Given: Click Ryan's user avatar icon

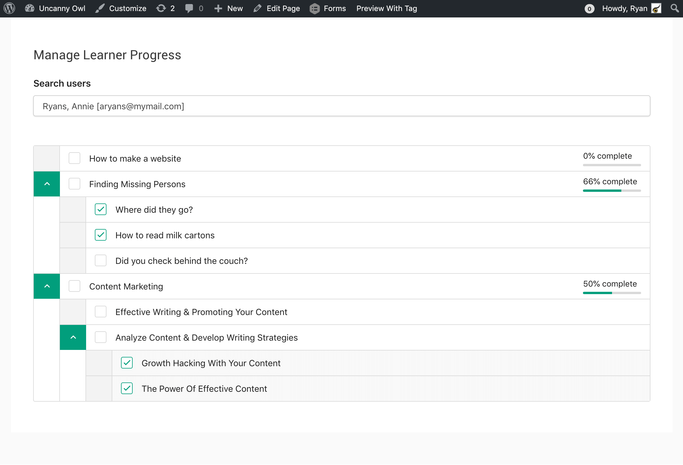Looking at the screenshot, I should [x=656, y=8].
